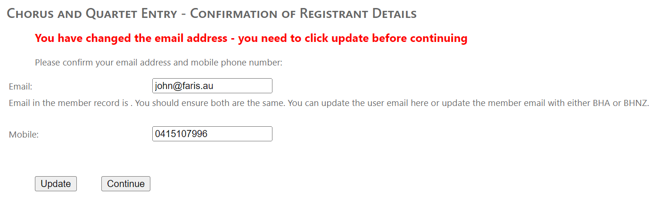Click "You should ensure both" sentence

[x=181, y=103]
